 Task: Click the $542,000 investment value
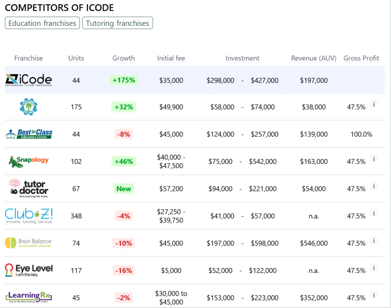pyautogui.click(x=263, y=162)
